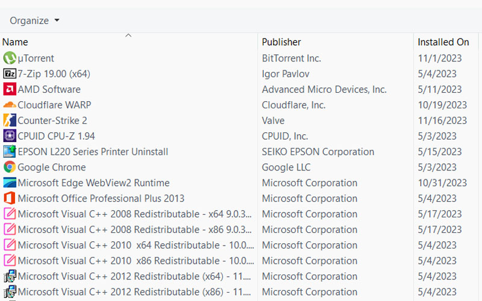Click the Microsoft Edge WebView2 Runtime icon

[10, 183]
